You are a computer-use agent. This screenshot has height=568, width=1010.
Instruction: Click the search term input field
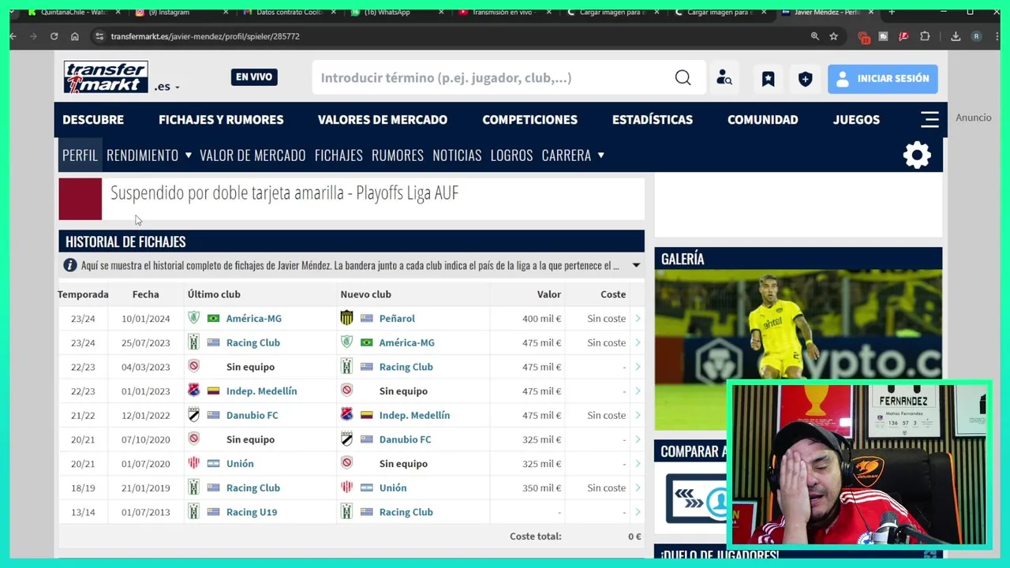(x=491, y=77)
